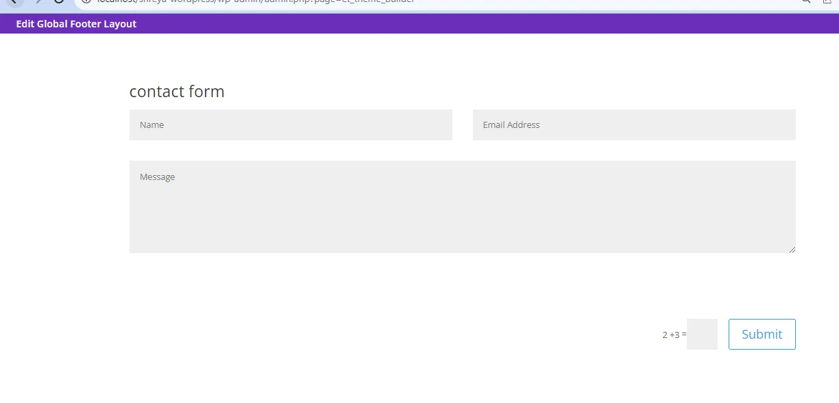Click the Name placeholder text
839x403 pixels.
[151, 125]
